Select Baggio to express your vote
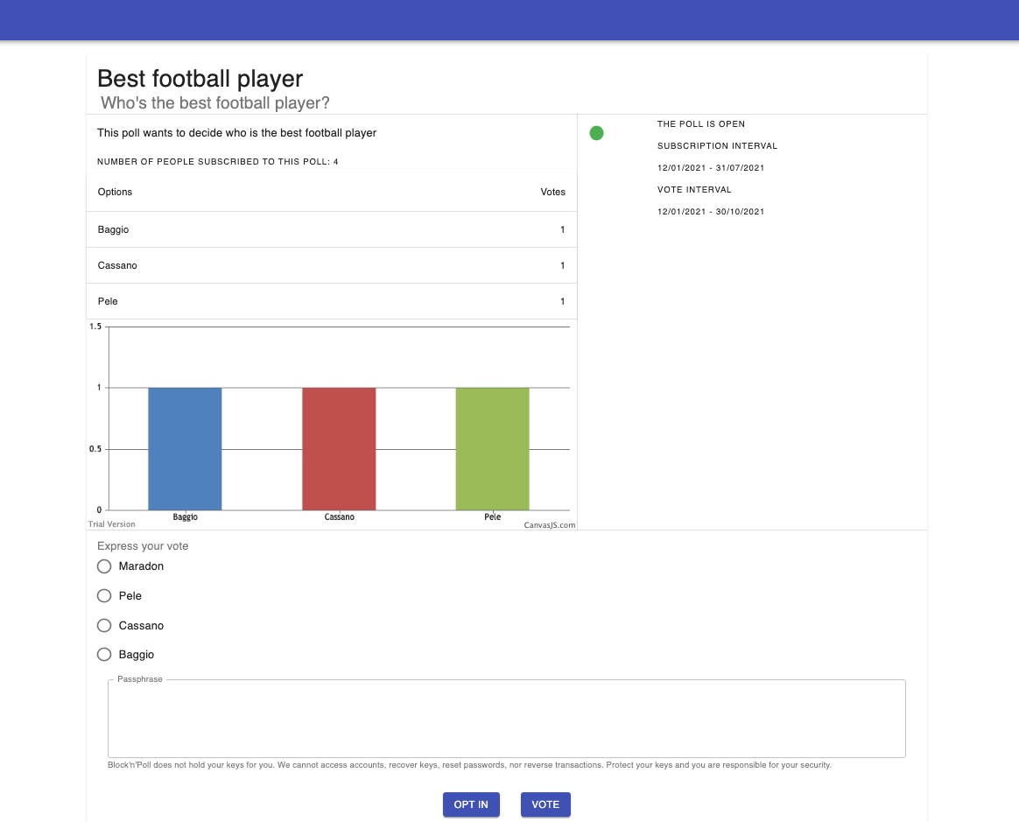Screen dimensions: 1019x822 click(x=104, y=654)
